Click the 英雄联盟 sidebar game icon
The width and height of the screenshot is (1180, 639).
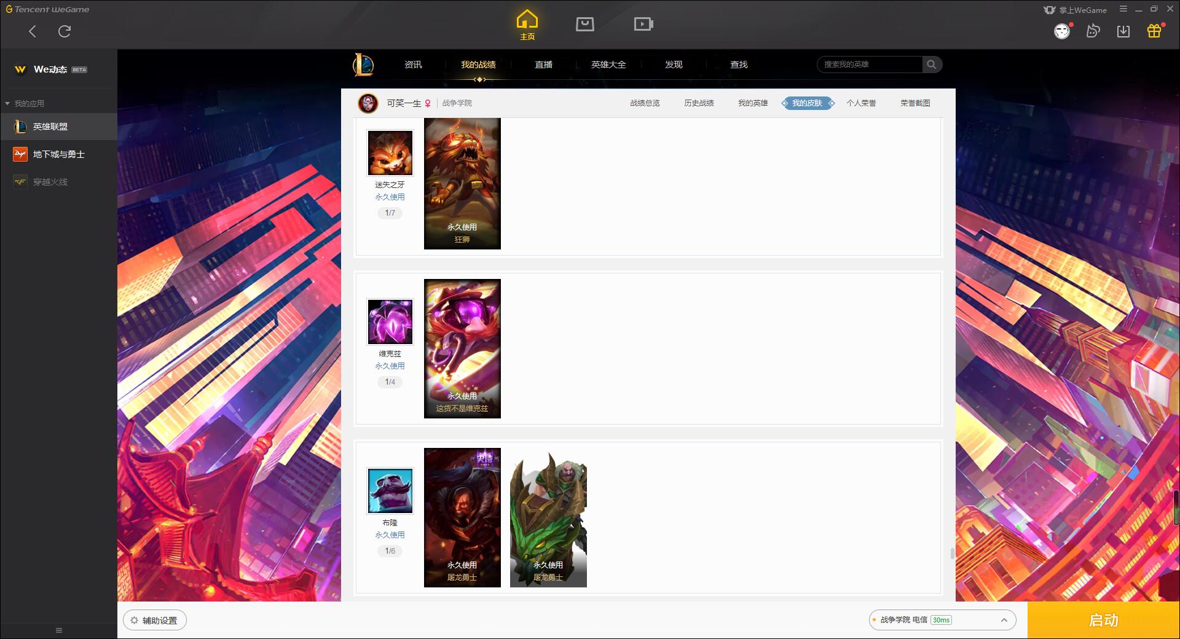click(20, 127)
